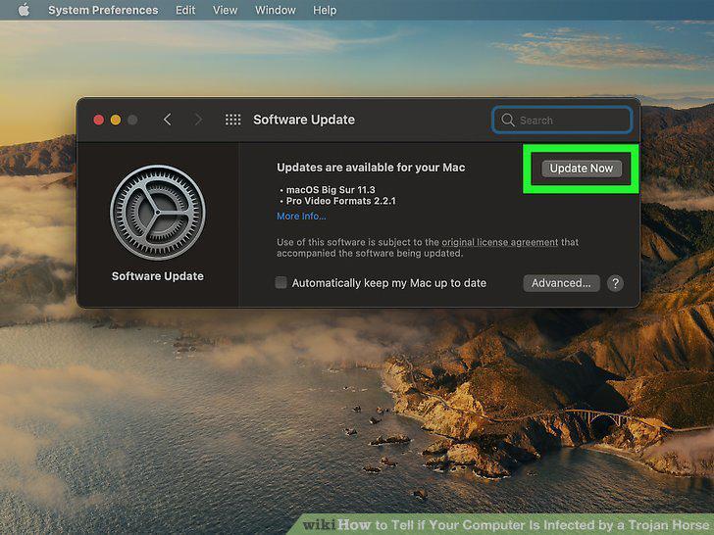Click the yellow minimize window button
This screenshot has width=714, height=535.
tap(116, 120)
